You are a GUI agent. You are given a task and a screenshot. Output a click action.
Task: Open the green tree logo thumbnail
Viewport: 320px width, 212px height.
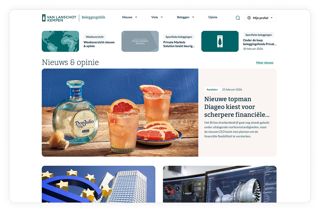[220, 41]
